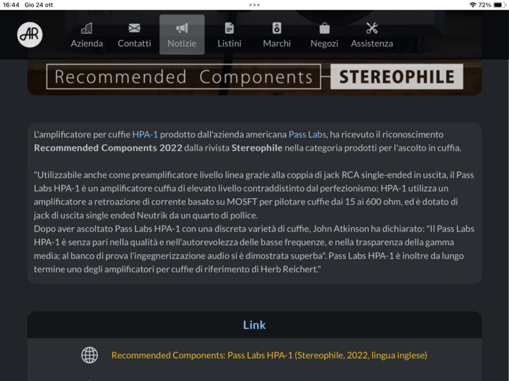Select the highlighted Notizie tab
The height and width of the screenshot is (381, 509).
coord(182,35)
